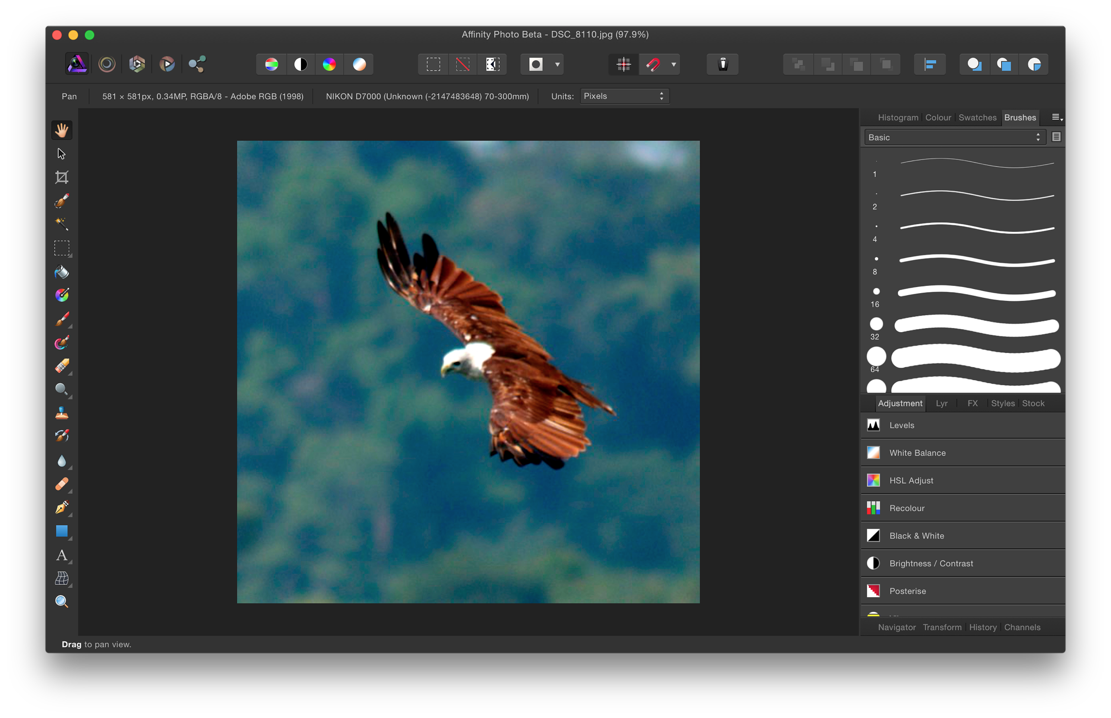1111x718 pixels.
Task: Apply Auto Contrast
Action: [x=300, y=64]
